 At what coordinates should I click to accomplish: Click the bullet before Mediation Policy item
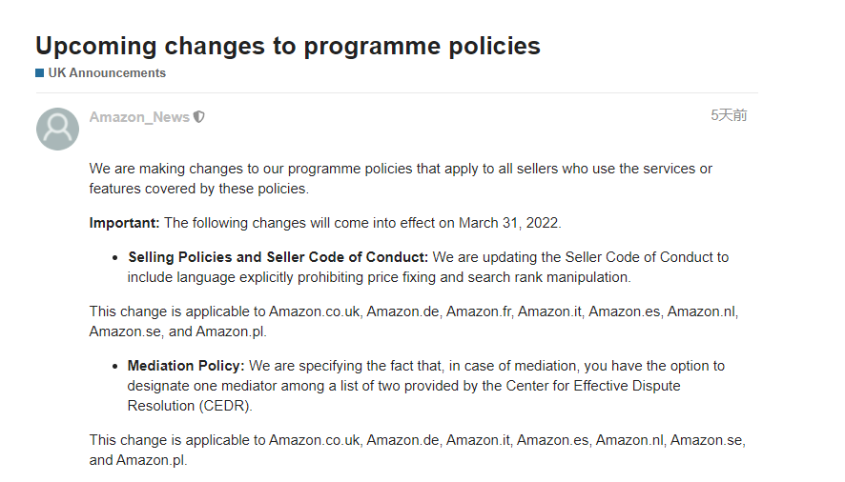click(x=116, y=367)
